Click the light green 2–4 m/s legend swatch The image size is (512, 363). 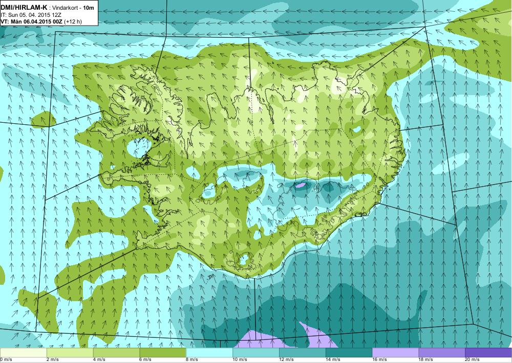click(70, 353)
